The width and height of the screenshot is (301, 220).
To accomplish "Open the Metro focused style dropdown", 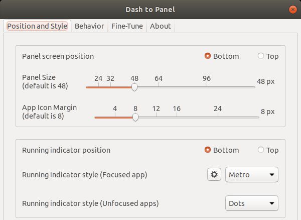I will coord(252,174).
